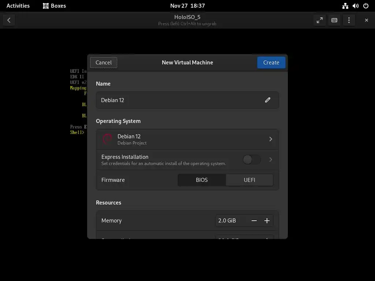Open the Boxes app menu in top bar

[x=54, y=6]
